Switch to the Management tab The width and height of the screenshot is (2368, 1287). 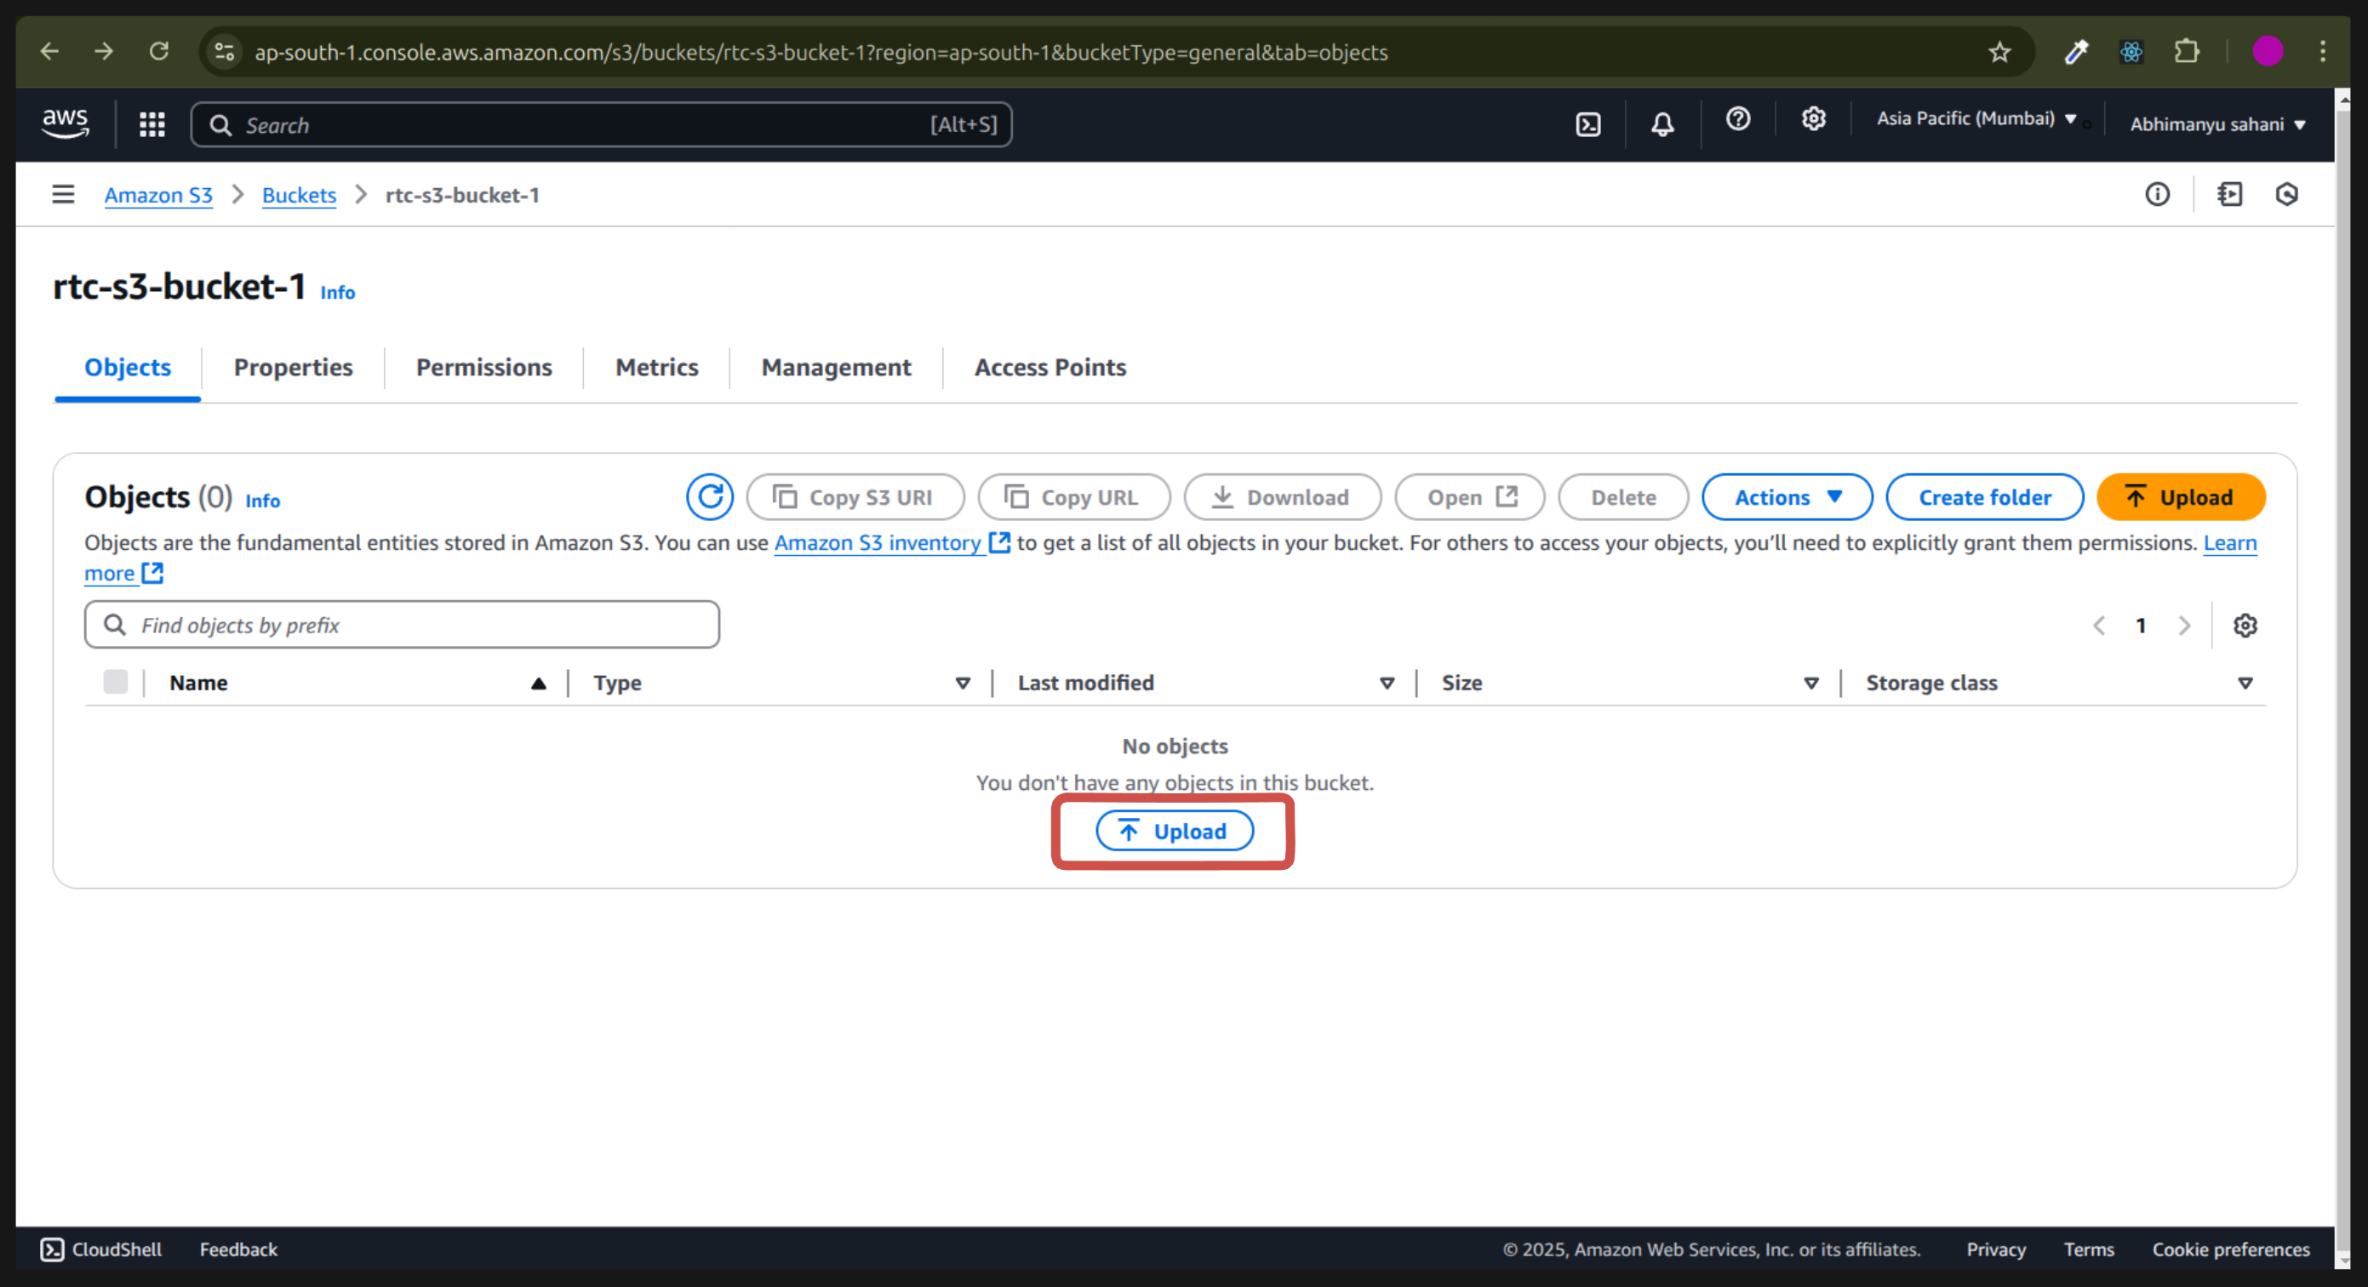point(836,367)
